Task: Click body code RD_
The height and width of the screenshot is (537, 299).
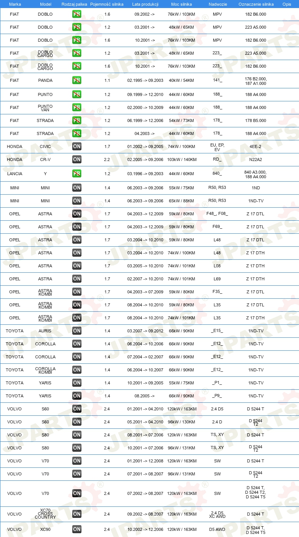Action: tap(217, 159)
